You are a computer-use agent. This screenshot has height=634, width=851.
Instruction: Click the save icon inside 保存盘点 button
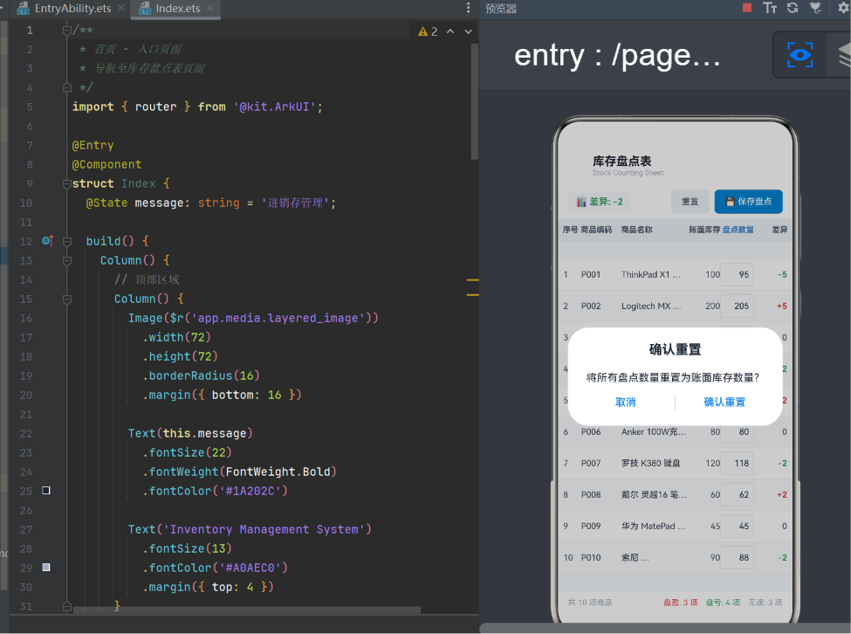(730, 202)
